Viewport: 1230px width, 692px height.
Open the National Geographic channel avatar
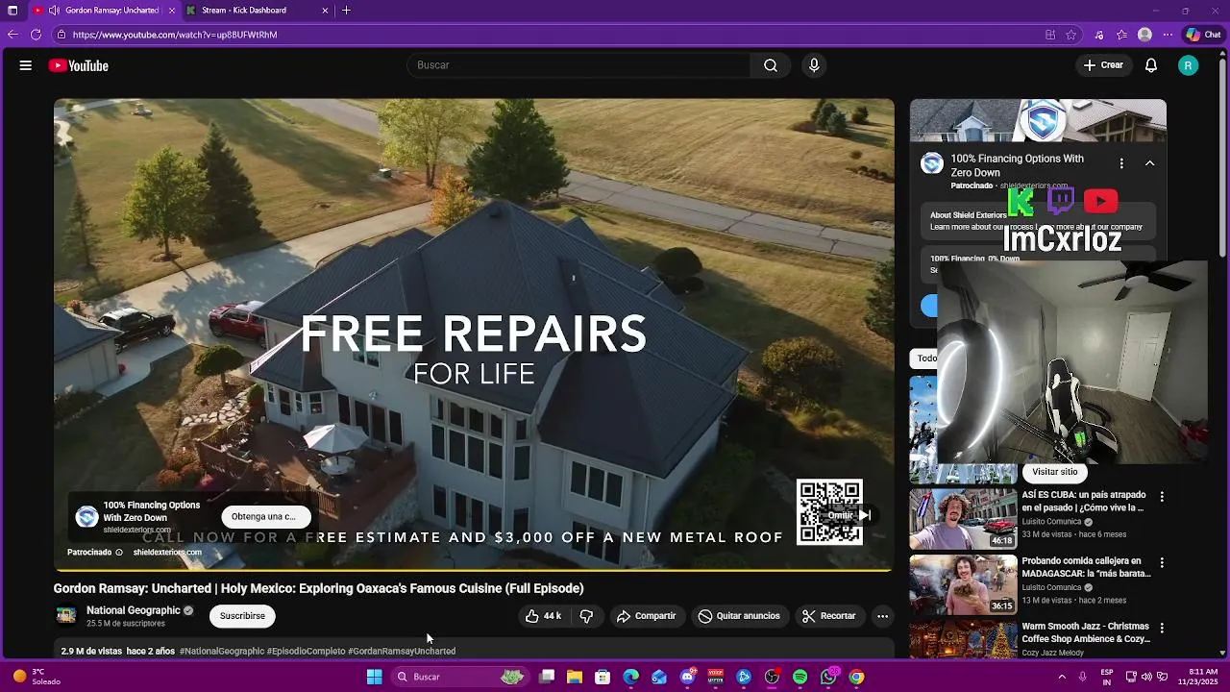(66, 615)
